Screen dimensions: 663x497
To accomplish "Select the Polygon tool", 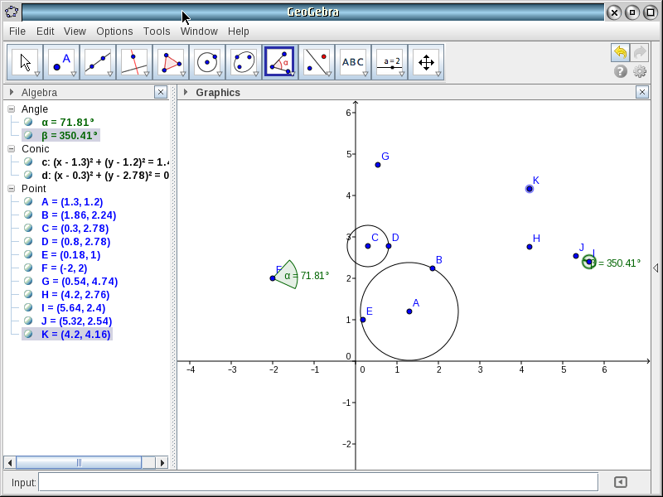I will [x=170, y=61].
